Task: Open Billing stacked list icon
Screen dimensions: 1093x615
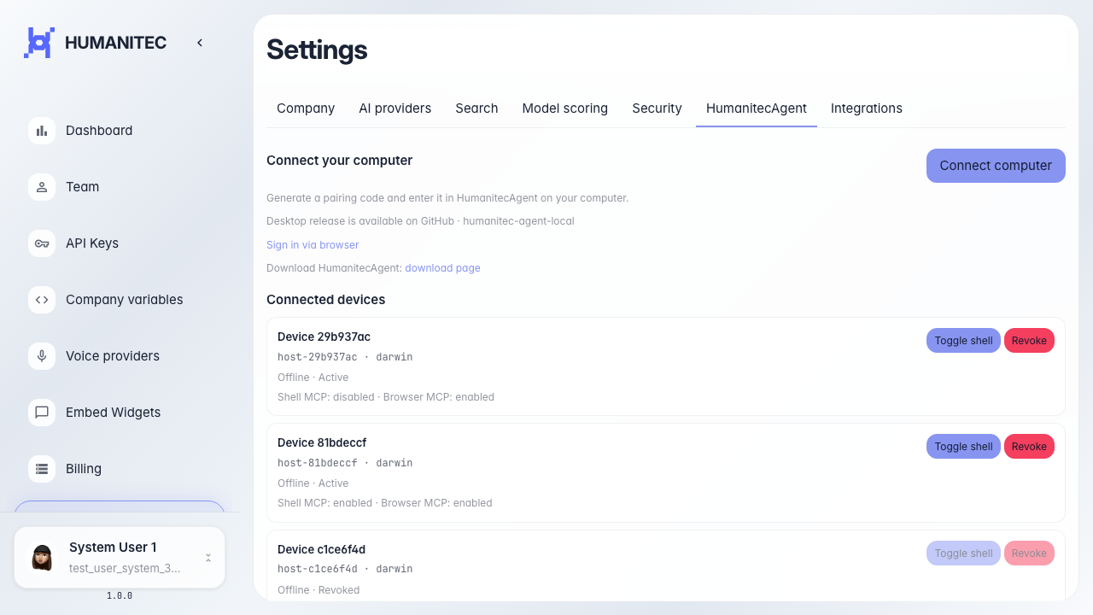Action: 42,469
